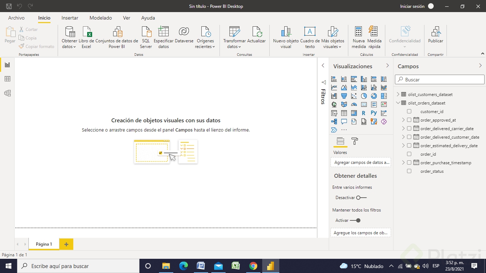
Task: Open the Modelado ribbon tab
Action: [x=101, y=18]
